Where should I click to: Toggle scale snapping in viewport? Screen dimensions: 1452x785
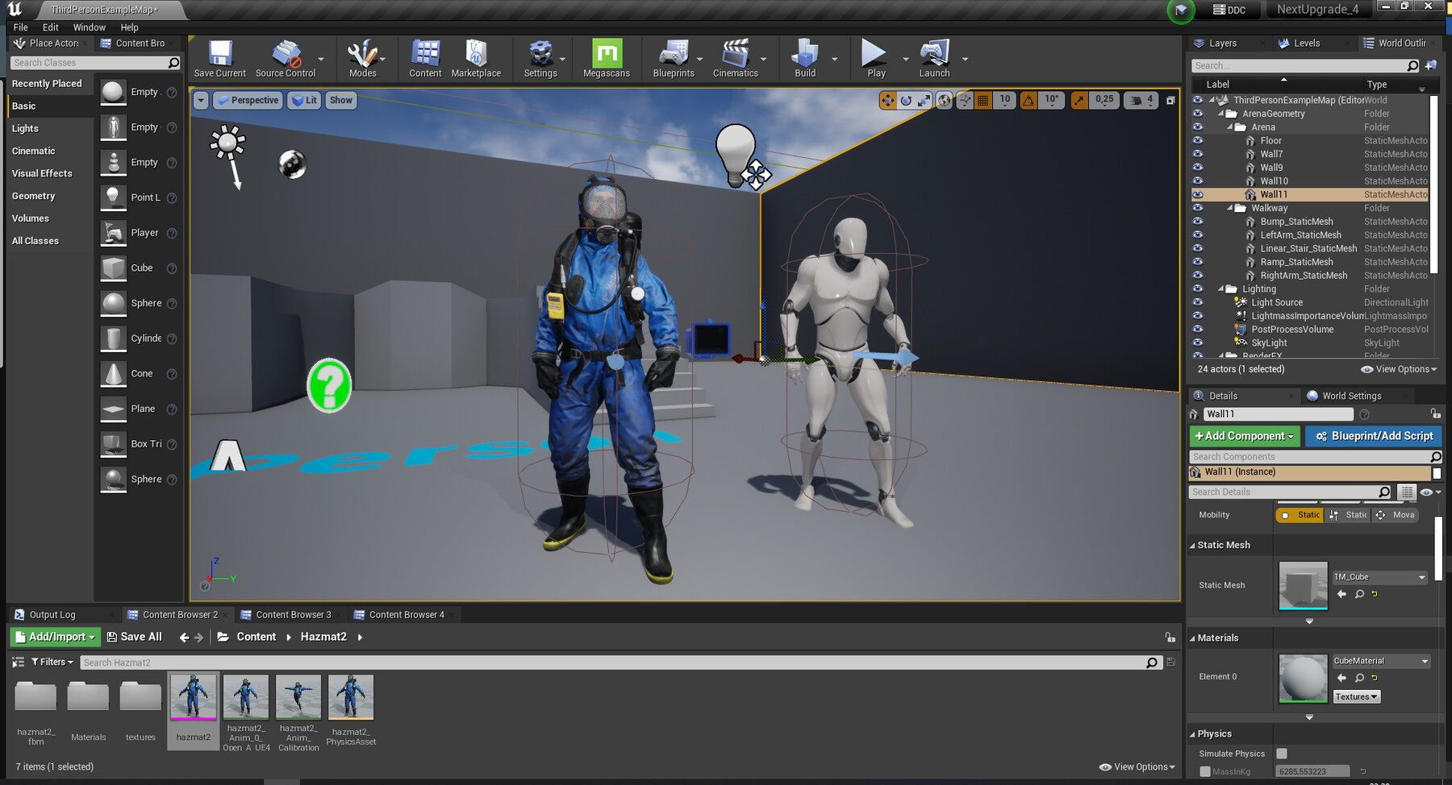(1079, 100)
